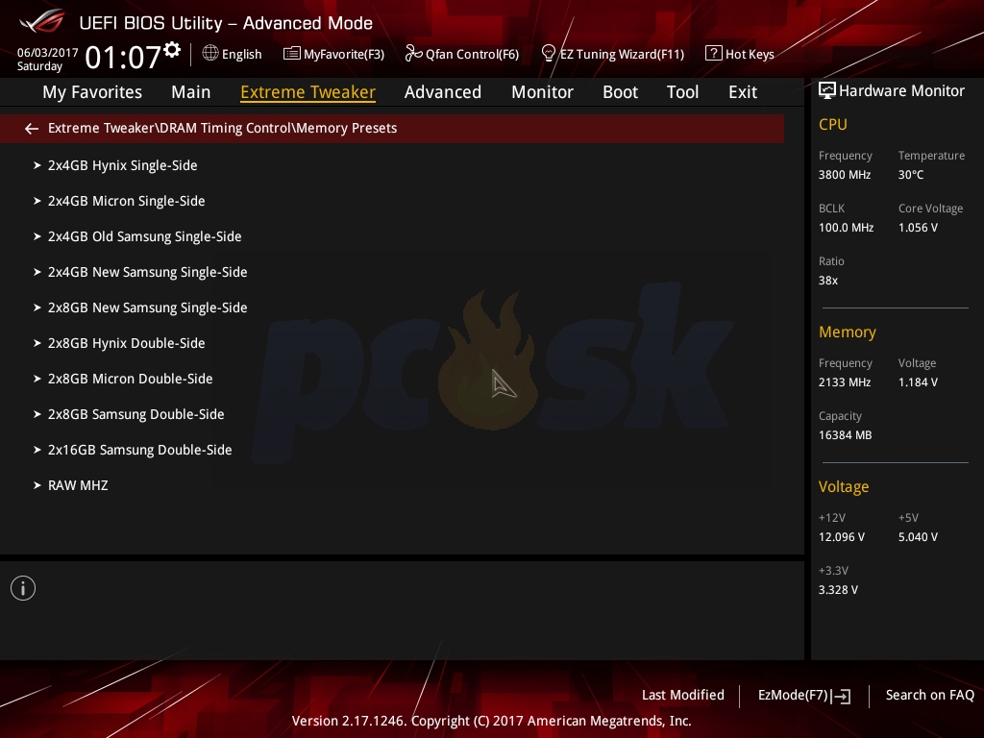Open the Advanced tab
Screen dimensions: 984x738
442,92
